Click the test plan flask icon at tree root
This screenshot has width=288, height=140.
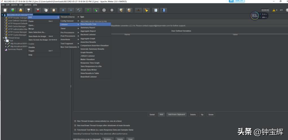point(5,15)
